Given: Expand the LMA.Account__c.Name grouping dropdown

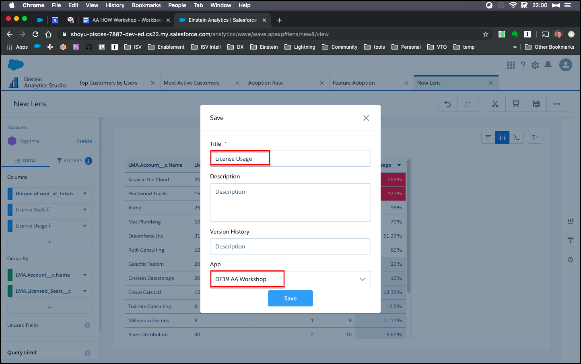Looking at the screenshot, I should pyautogui.click(x=85, y=275).
